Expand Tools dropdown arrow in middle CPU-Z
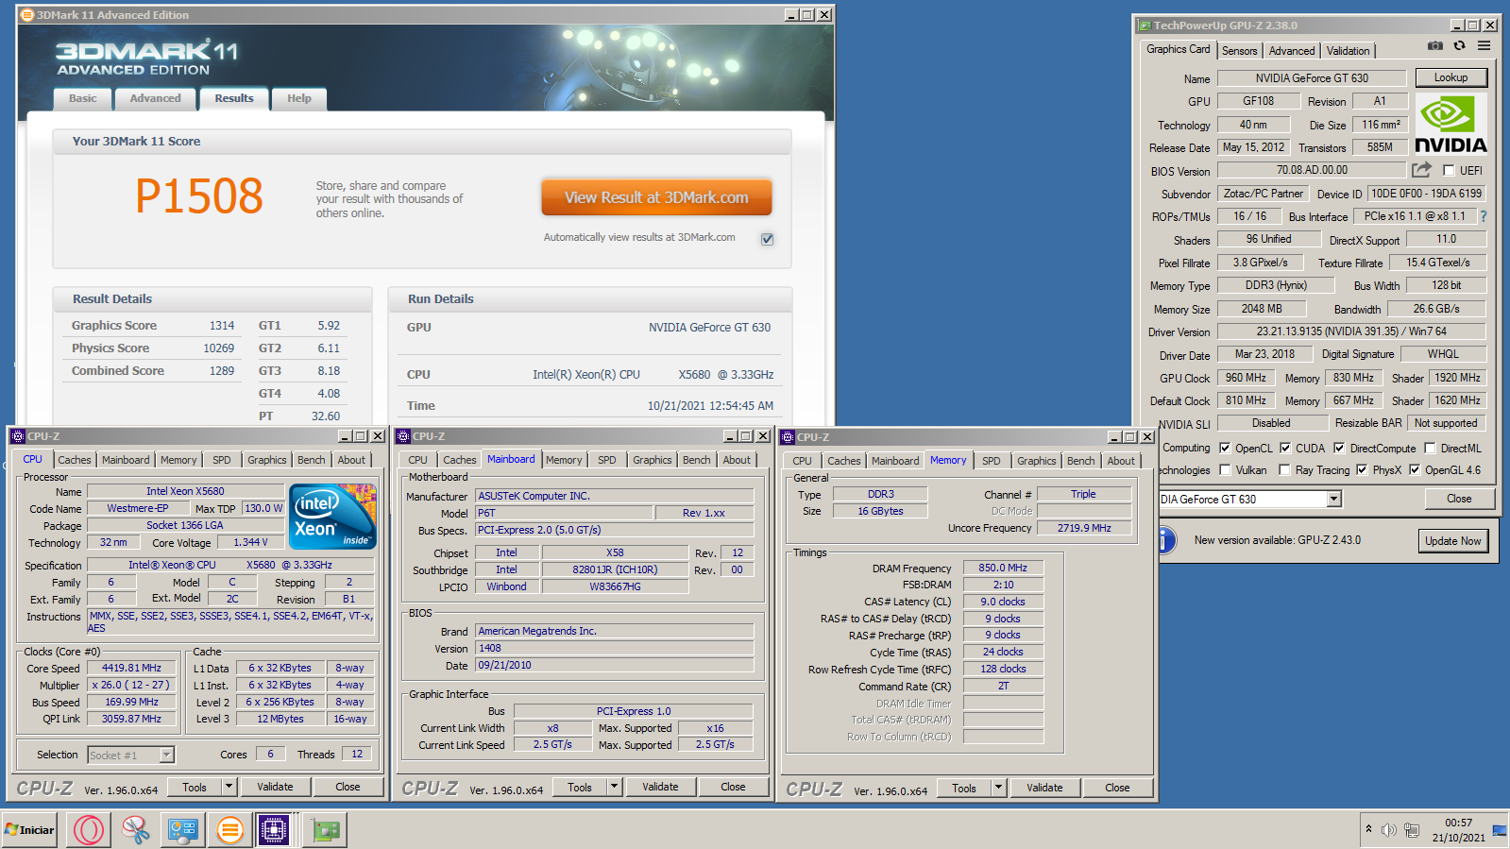This screenshot has height=849, width=1510. (x=614, y=787)
